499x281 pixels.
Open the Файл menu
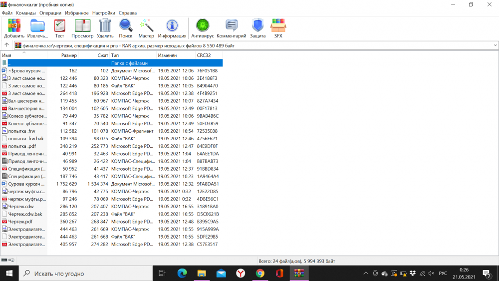[x=7, y=12]
